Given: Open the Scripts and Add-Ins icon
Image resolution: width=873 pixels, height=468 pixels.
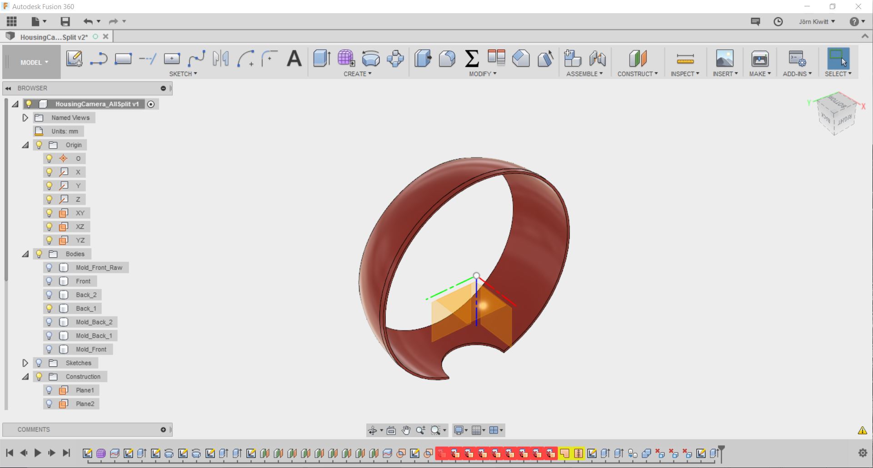Looking at the screenshot, I should click(x=797, y=59).
